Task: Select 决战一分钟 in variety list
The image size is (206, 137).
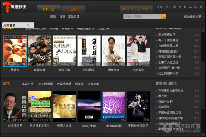Action: [165, 102]
